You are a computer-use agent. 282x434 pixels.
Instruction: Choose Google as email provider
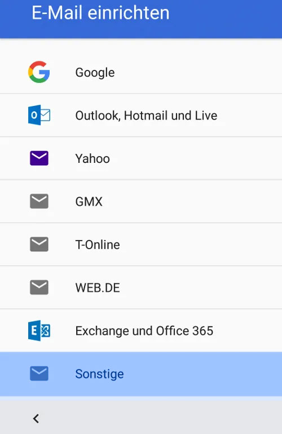click(141, 72)
